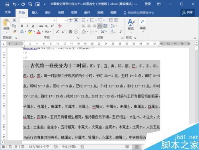Click the ruler tab selector box
The image size is (199, 150).
click(4, 44)
